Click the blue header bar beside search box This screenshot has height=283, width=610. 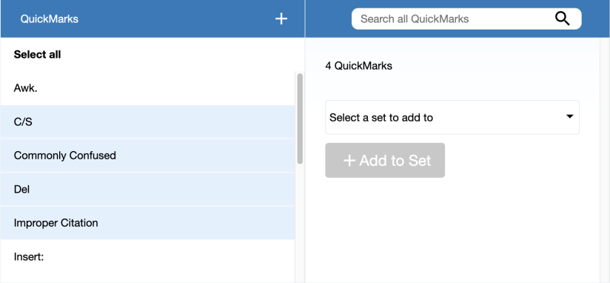pyautogui.click(x=329, y=19)
